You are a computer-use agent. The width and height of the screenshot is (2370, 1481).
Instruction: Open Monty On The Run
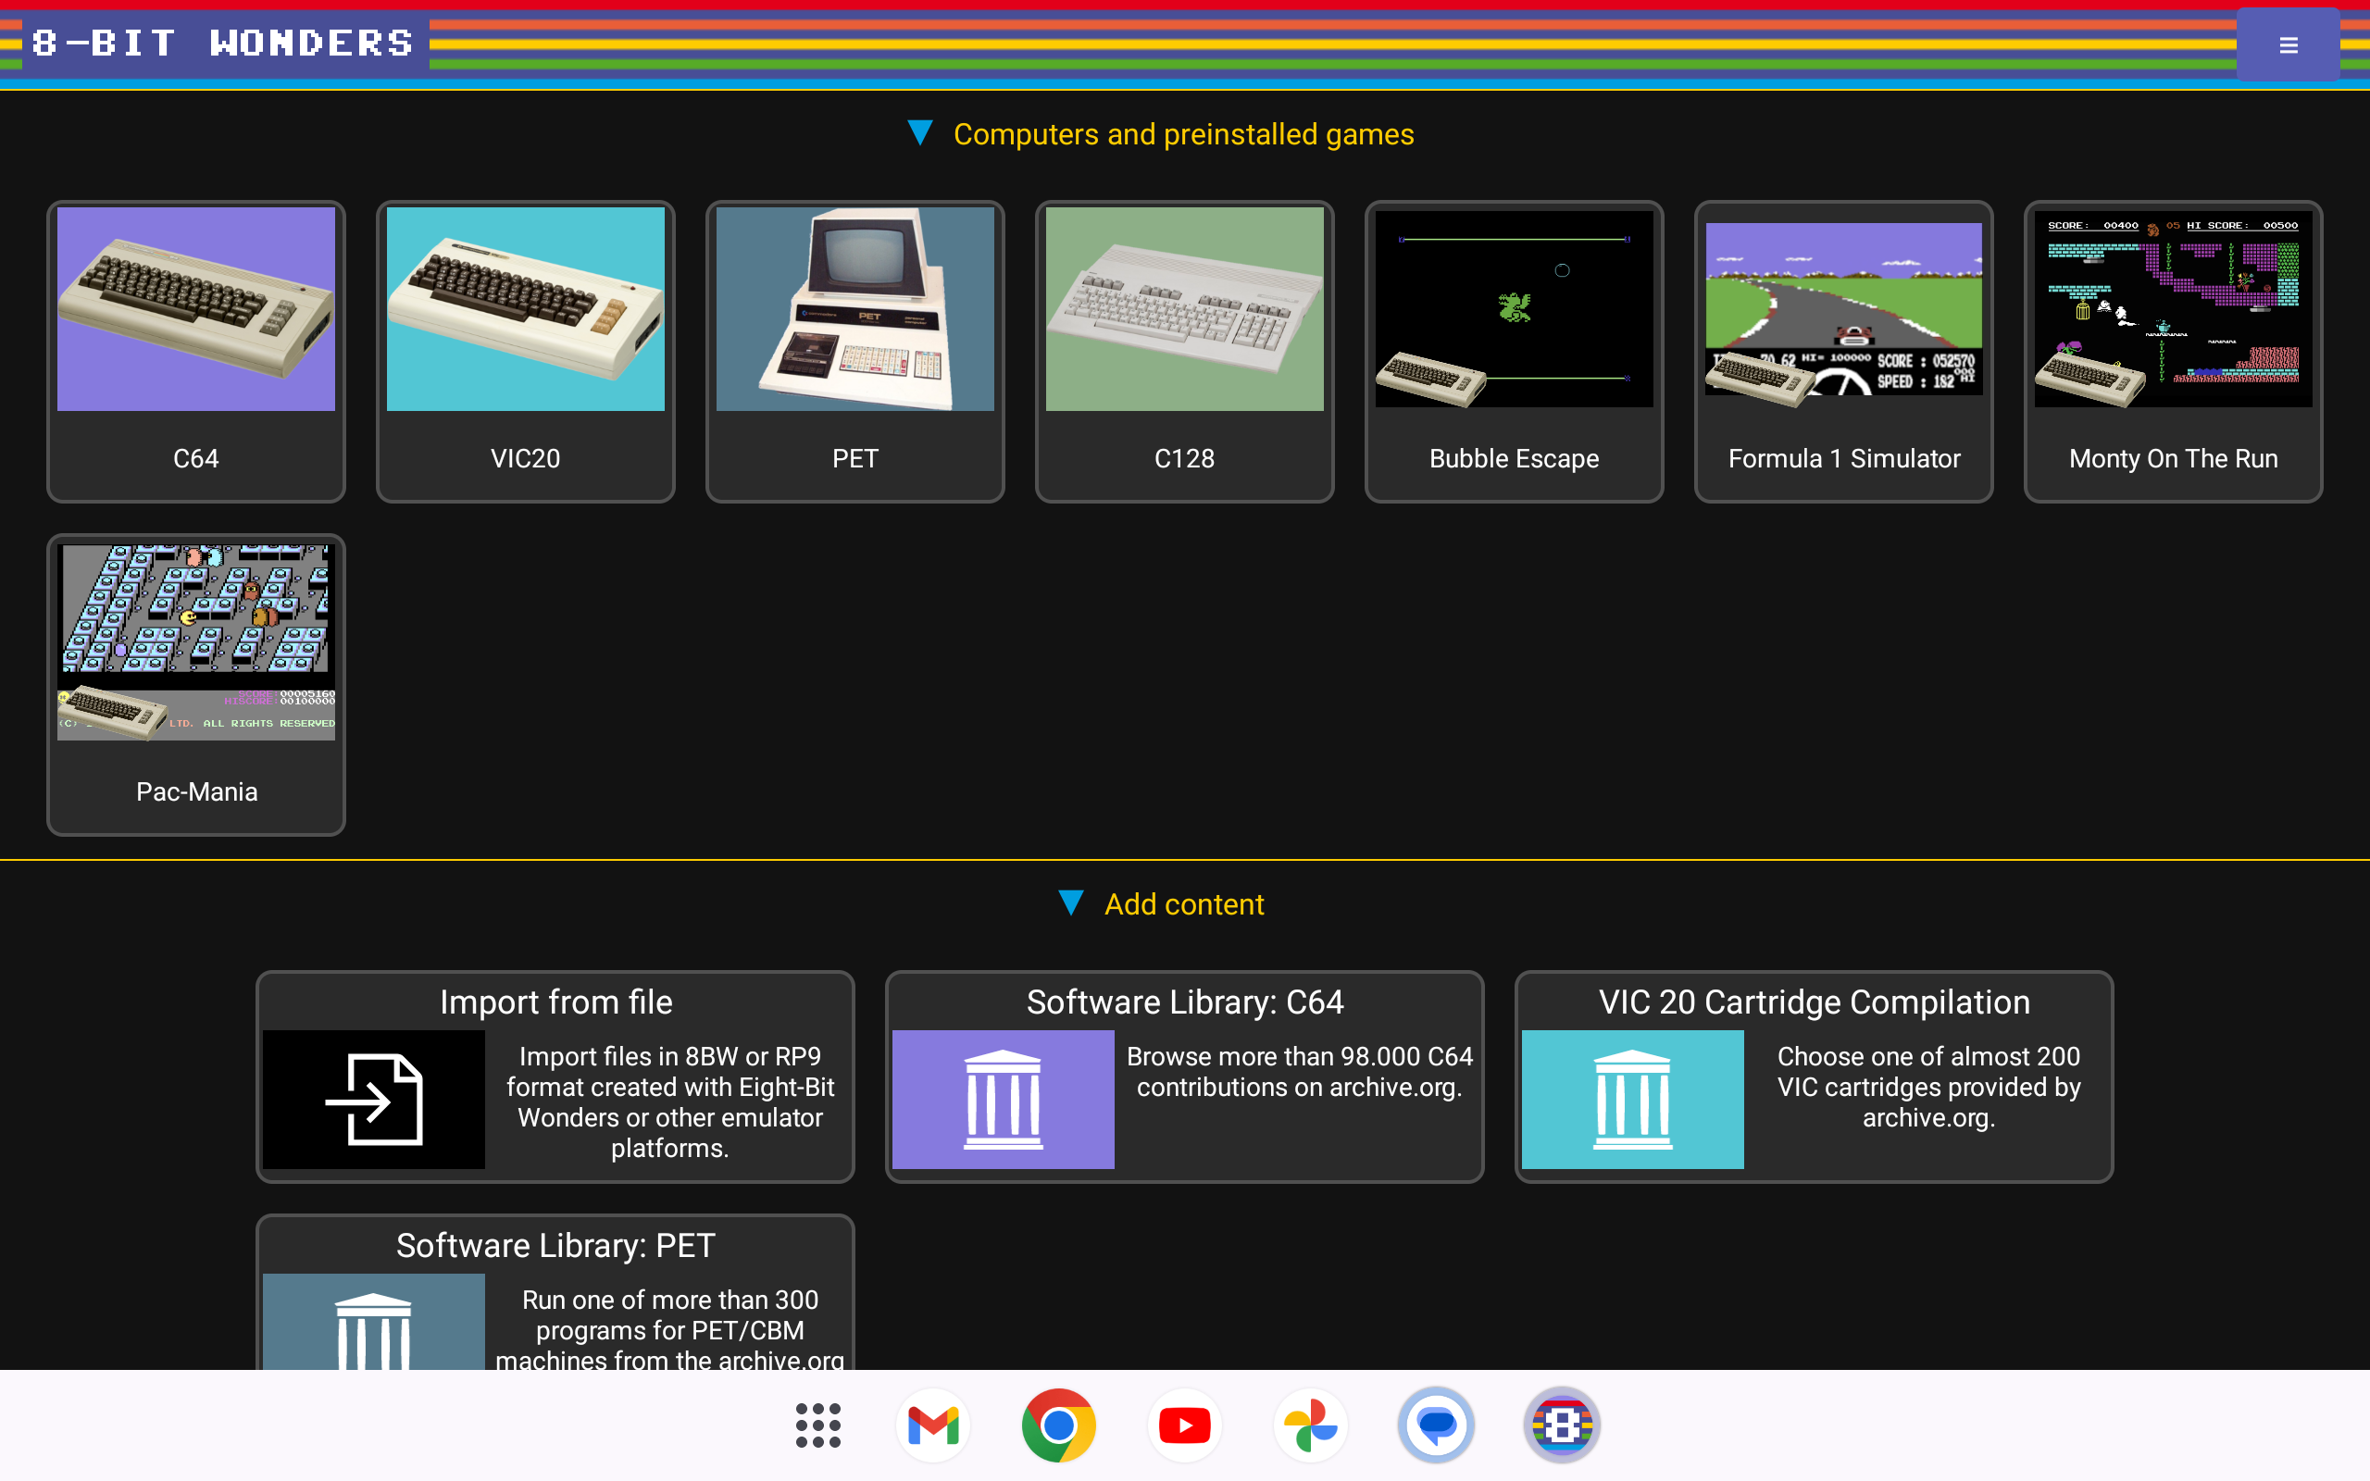pyautogui.click(x=2172, y=351)
